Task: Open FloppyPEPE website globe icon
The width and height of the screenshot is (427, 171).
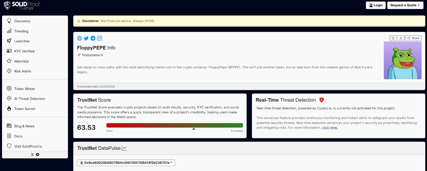Action: (80, 38)
